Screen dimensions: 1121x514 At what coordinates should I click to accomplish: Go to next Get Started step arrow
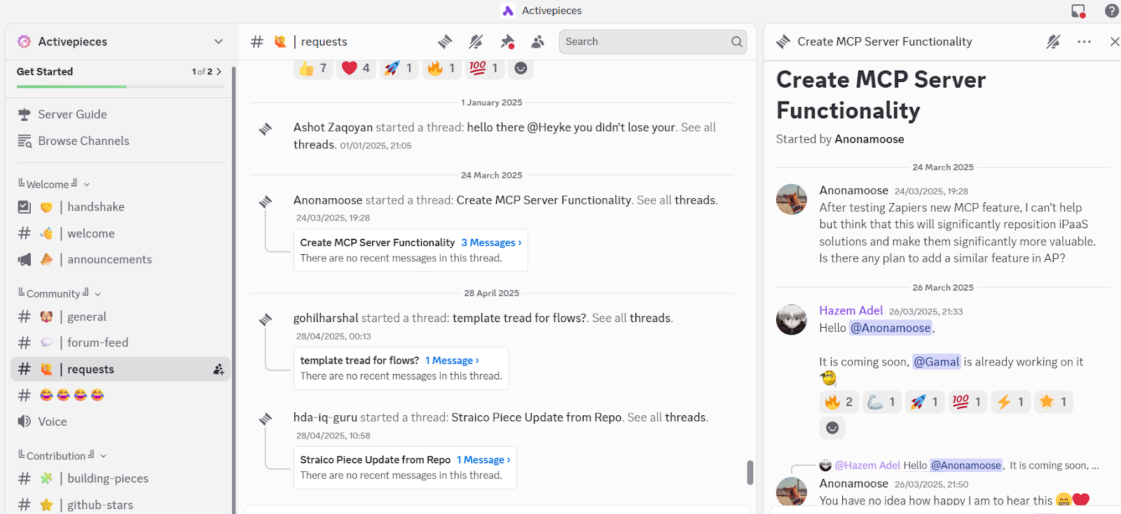pos(219,71)
